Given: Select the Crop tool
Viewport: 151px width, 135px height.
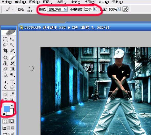Looking at the screenshot, I should pos(5,50).
